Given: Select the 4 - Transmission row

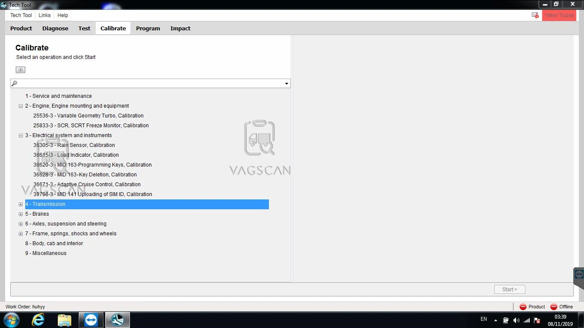Looking at the screenshot, I should [147, 204].
